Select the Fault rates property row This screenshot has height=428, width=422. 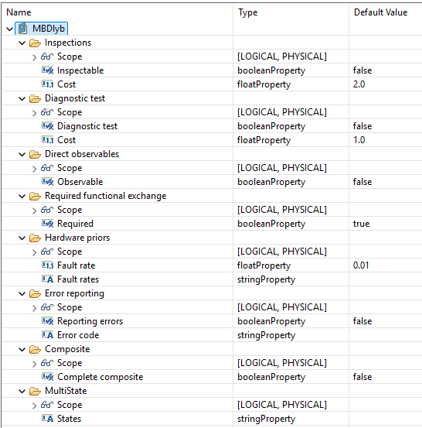[x=212, y=279]
